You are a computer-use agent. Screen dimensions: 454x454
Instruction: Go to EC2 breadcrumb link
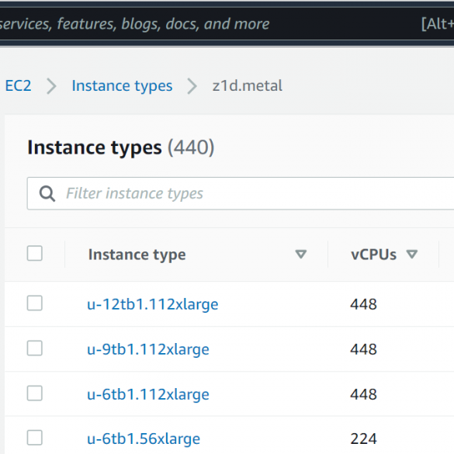point(18,85)
